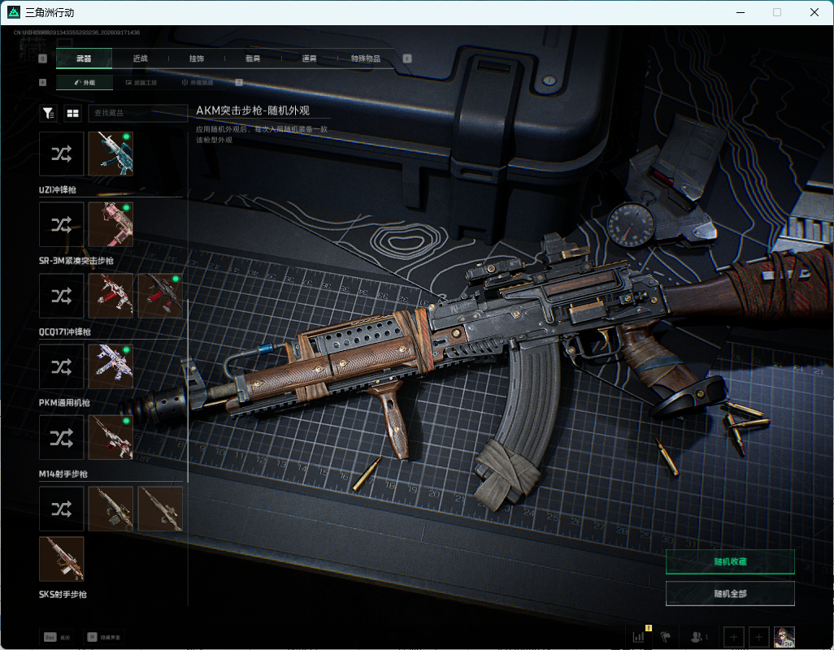834x650 pixels.
Task: Select the SR-3M pink skin thumbnail
Action: pyautogui.click(x=111, y=224)
